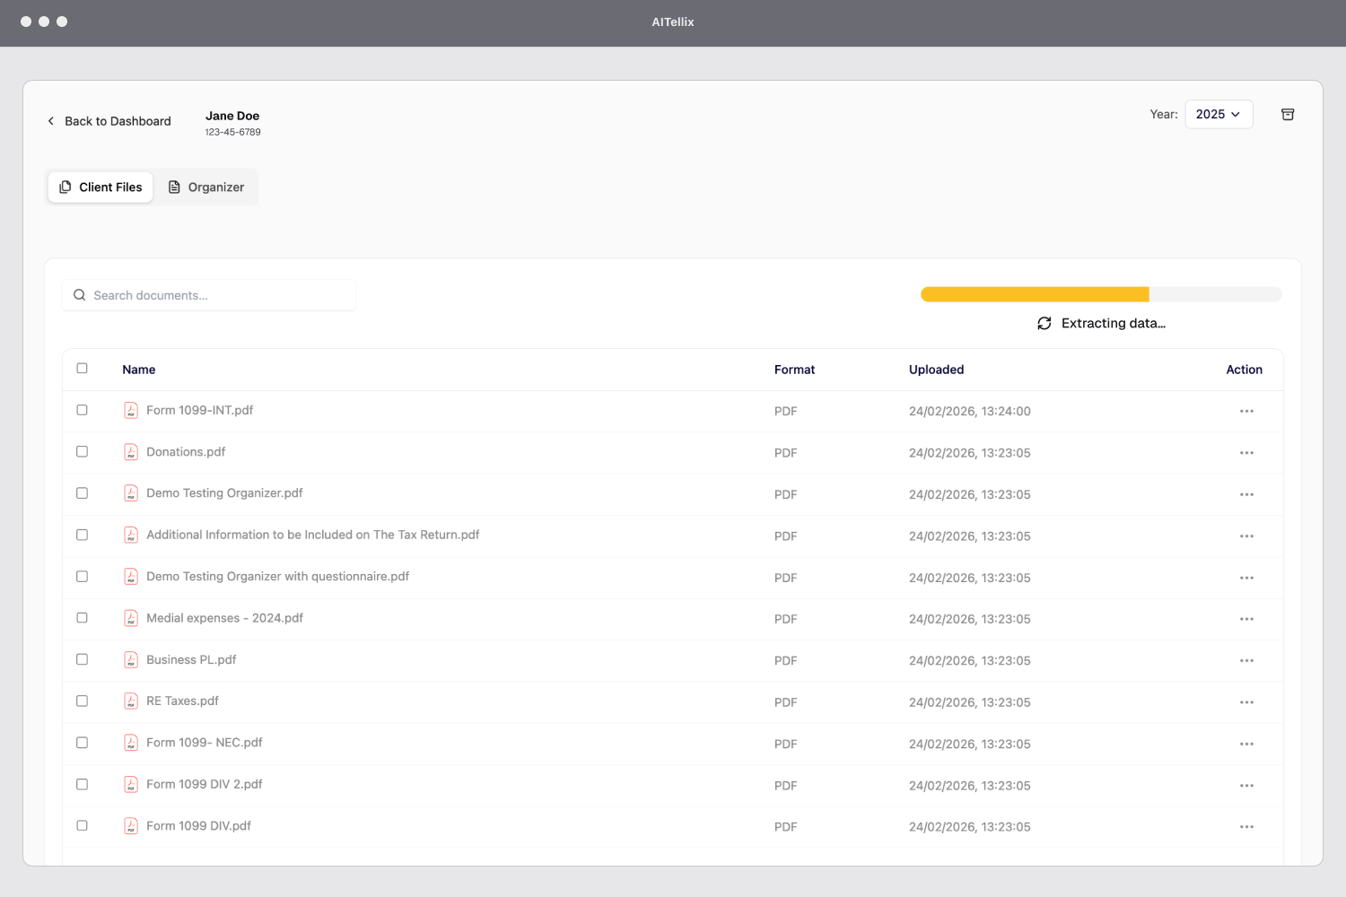Click the PDF icon next to Donations.pdf
The image size is (1346, 897).
pyautogui.click(x=131, y=451)
